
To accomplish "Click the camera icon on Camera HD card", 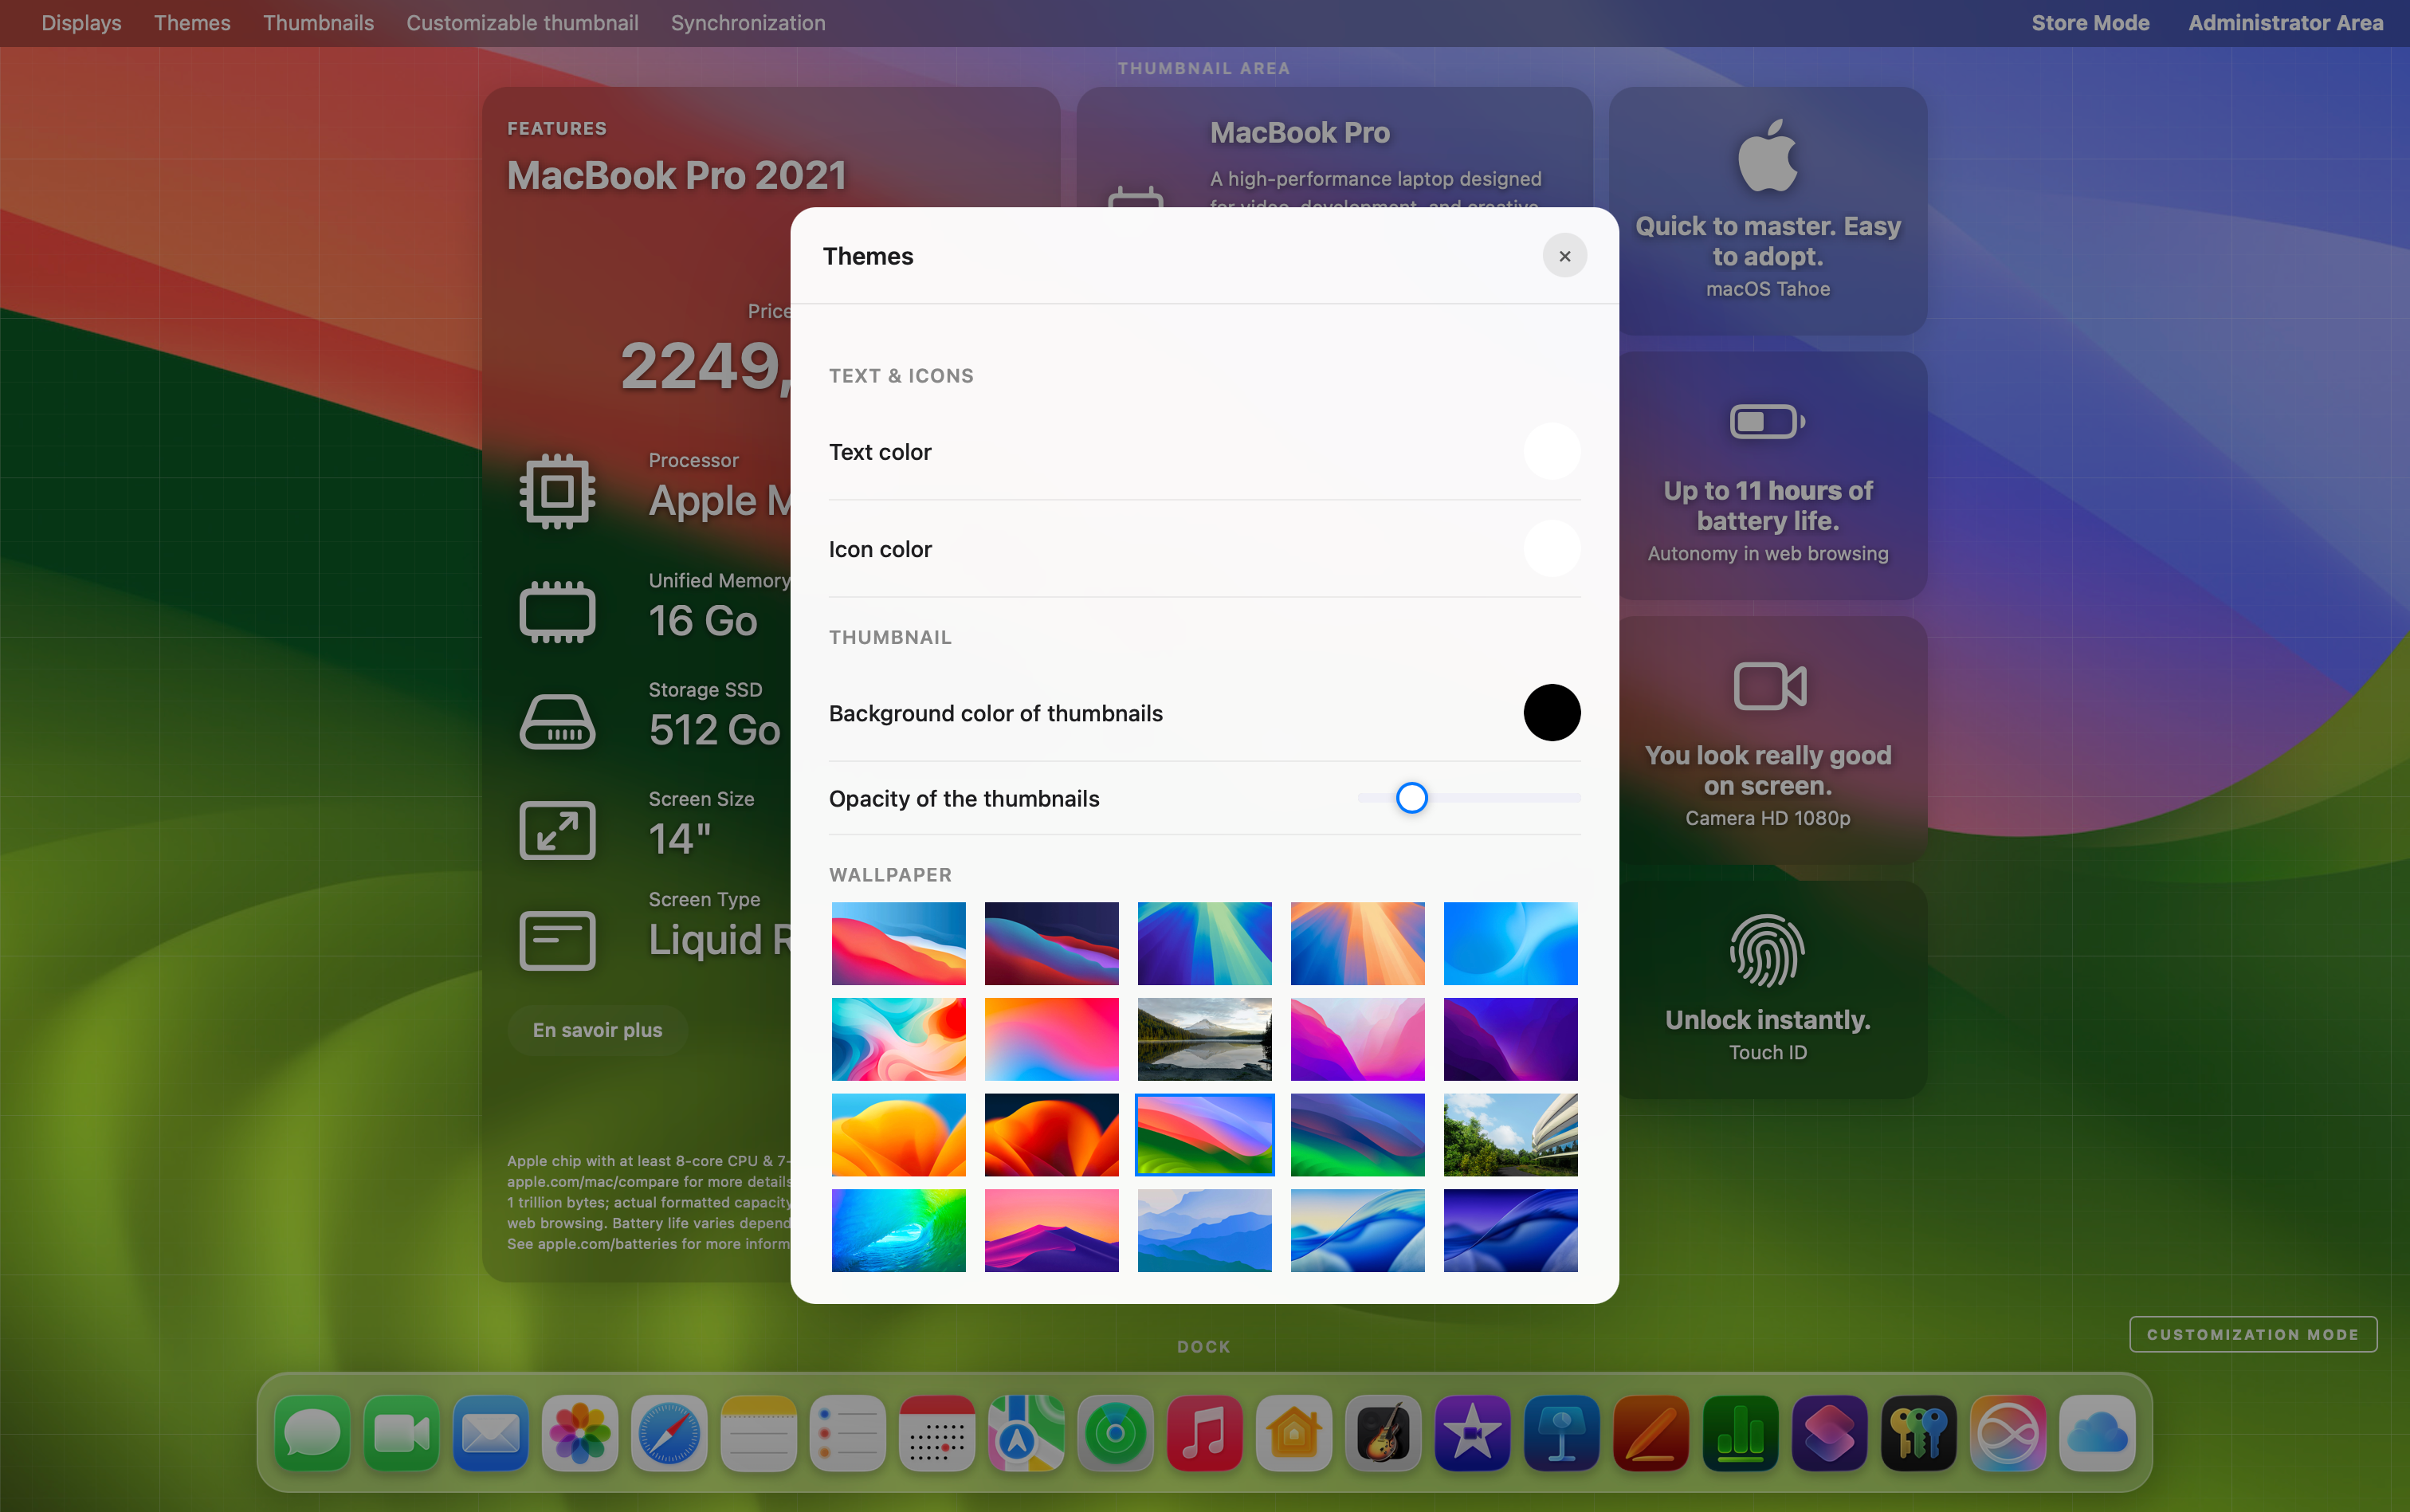I will coord(1768,686).
